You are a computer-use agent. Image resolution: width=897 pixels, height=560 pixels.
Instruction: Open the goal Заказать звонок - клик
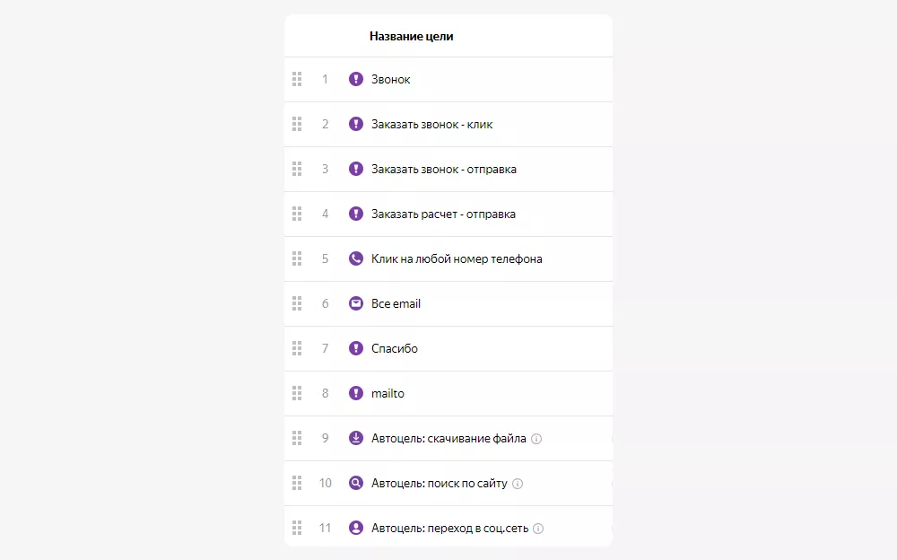[x=431, y=124]
